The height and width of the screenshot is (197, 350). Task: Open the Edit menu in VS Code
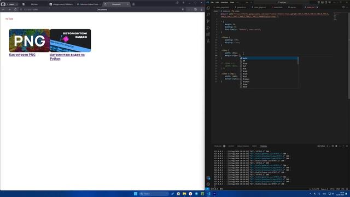[x=217, y=2]
